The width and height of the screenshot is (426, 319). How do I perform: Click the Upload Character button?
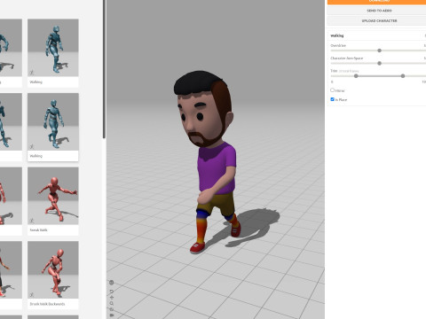[376, 21]
